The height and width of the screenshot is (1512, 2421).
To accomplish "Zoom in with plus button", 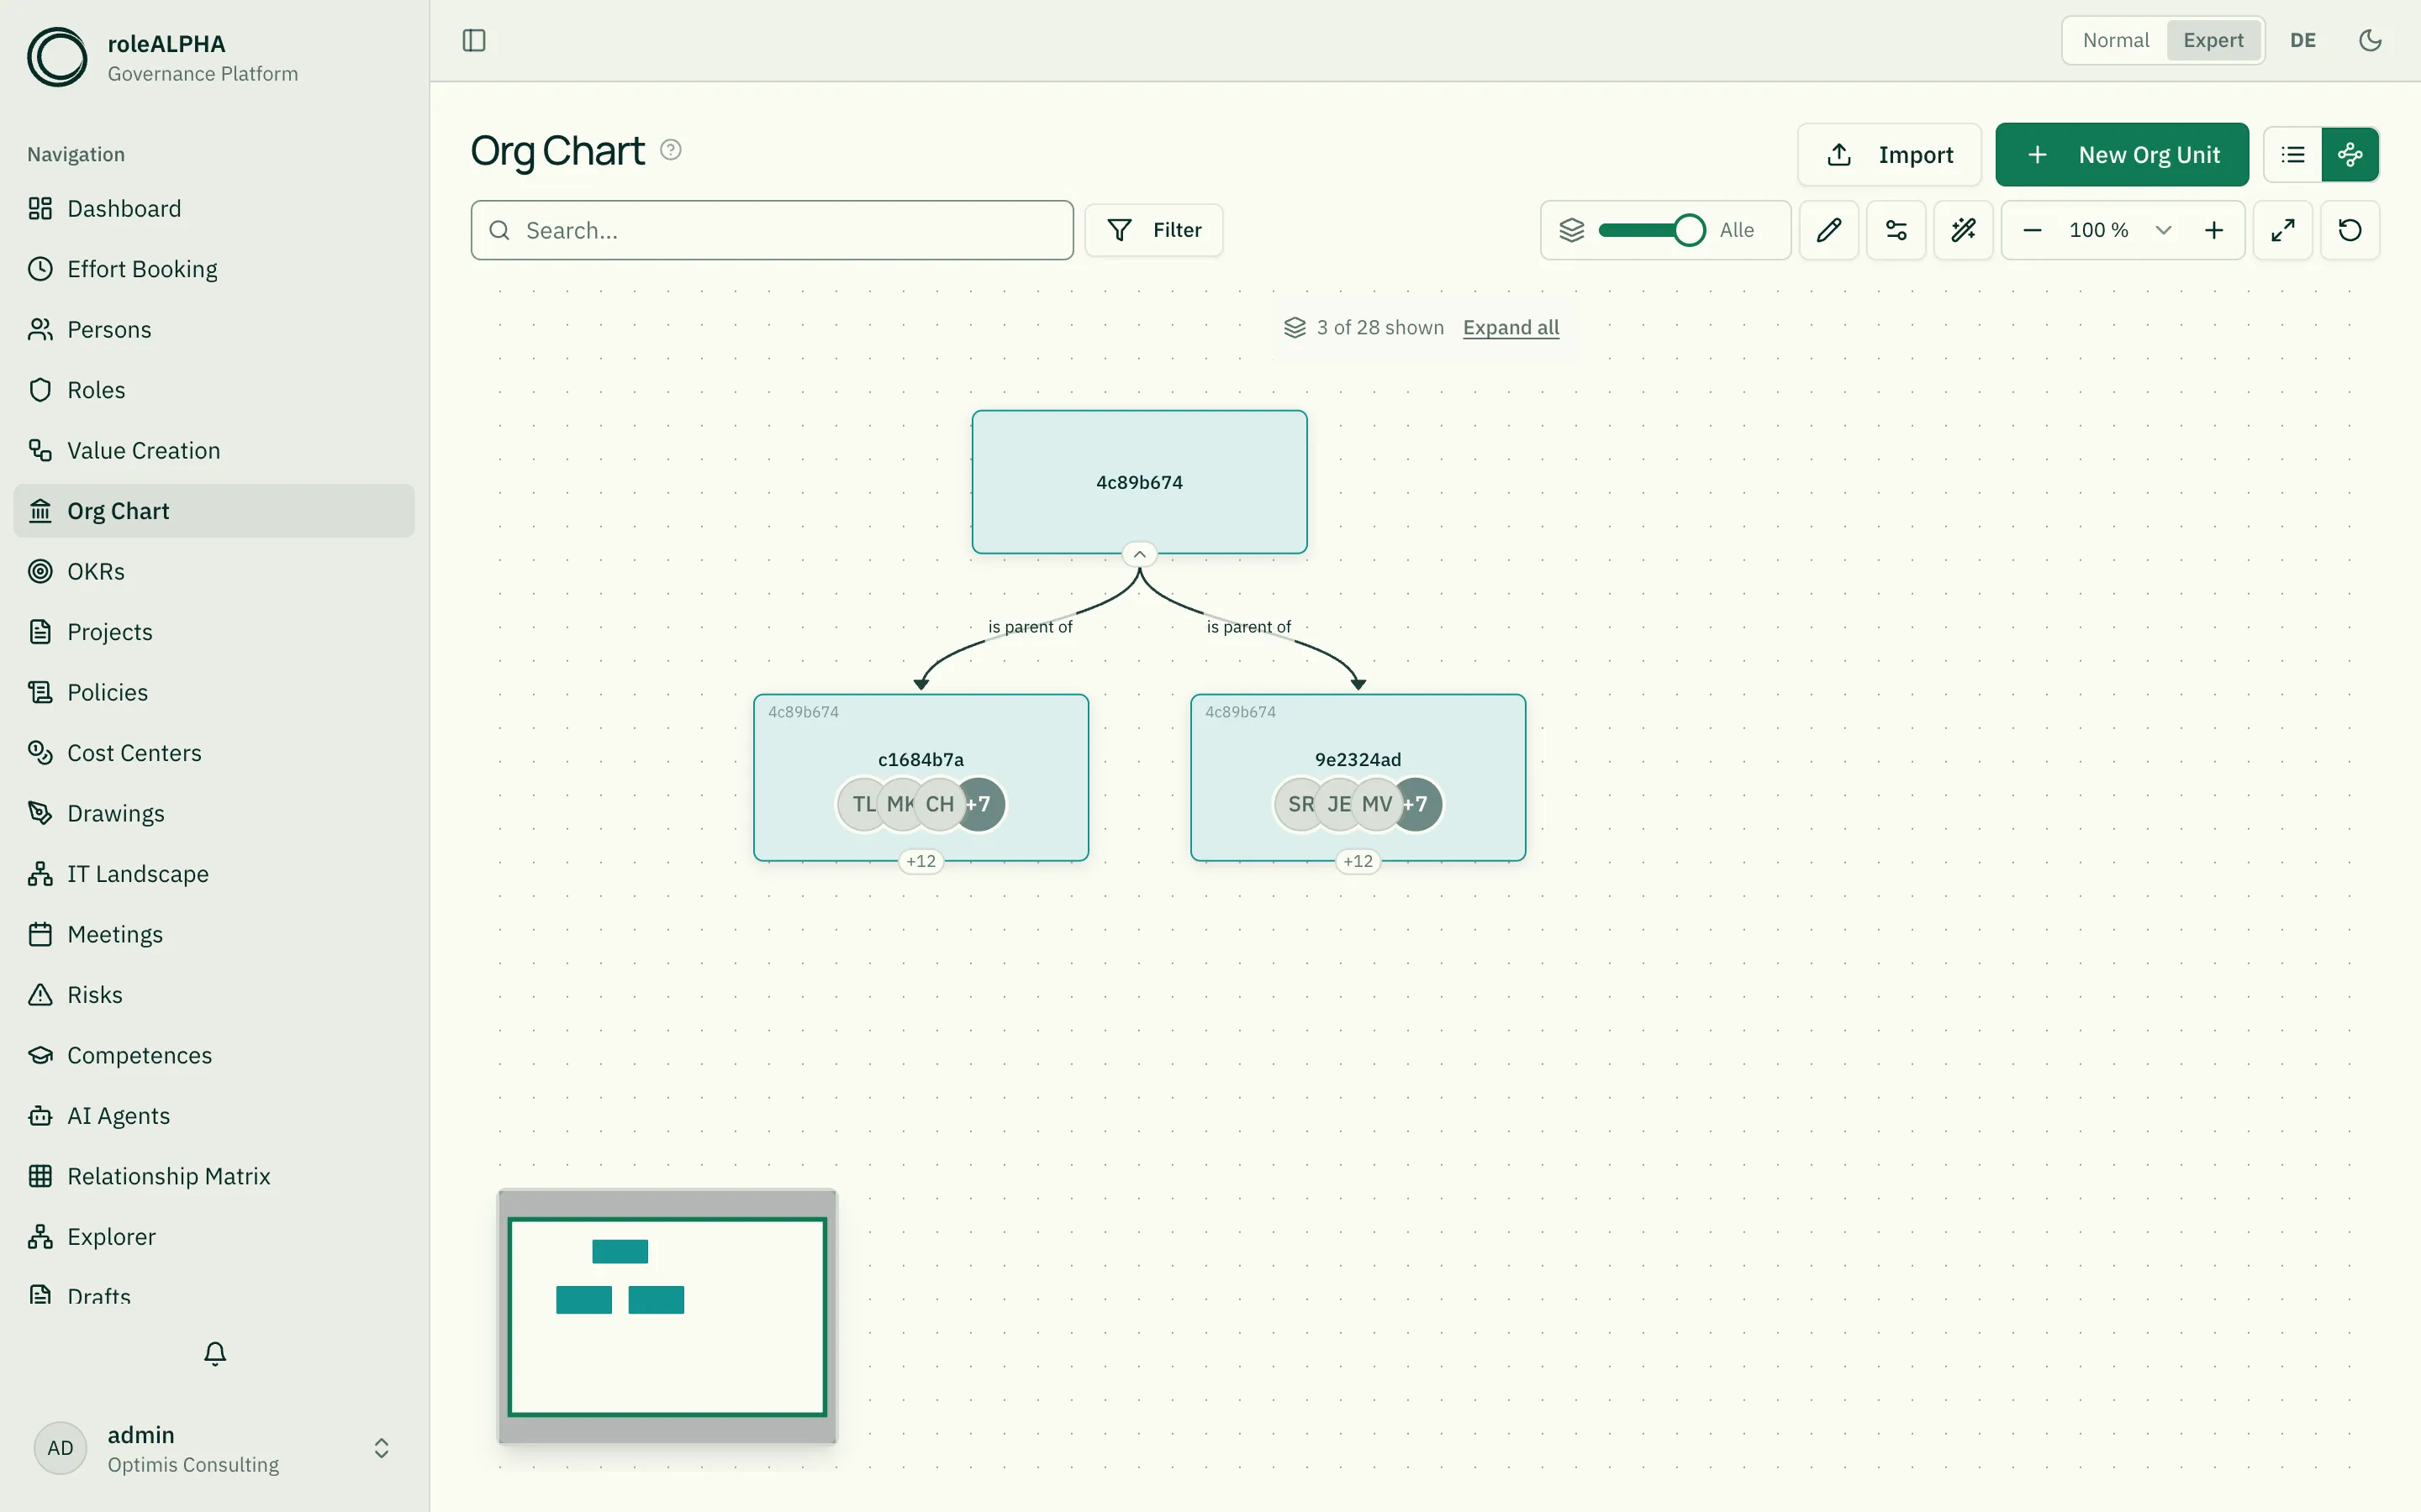I will pyautogui.click(x=2214, y=230).
